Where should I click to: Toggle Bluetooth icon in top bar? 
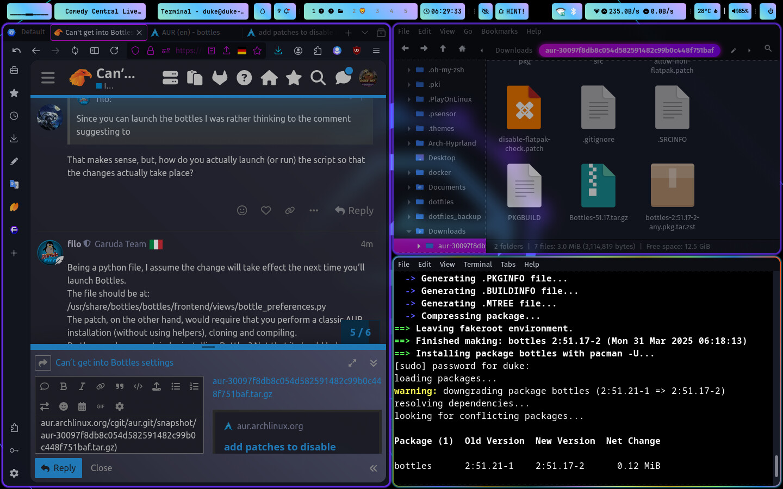point(573,11)
